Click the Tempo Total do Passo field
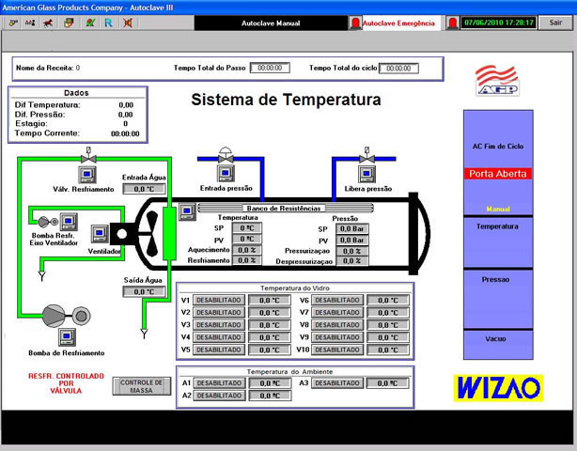Image resolution: width=577 pixels, height=451 pixels. click(x=270, y=68)
